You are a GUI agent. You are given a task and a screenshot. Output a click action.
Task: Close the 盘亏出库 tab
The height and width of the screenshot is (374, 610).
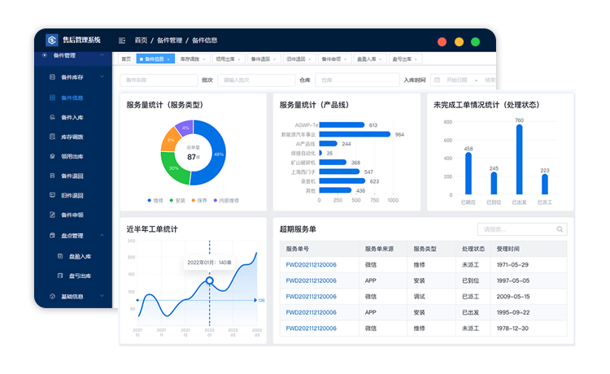point(416,59)
